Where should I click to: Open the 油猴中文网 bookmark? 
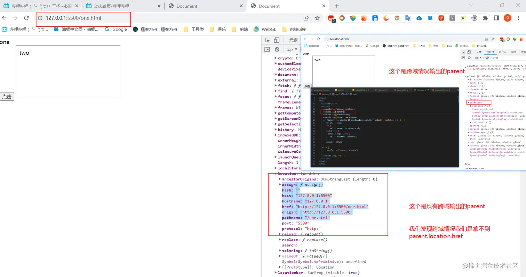(x=76, y=29)
